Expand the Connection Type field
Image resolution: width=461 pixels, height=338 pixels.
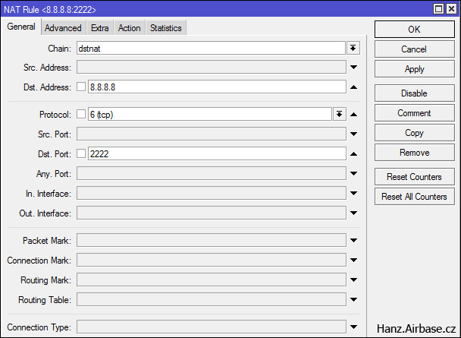(353, 327)
